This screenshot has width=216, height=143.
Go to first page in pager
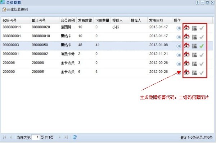point(4,137)
